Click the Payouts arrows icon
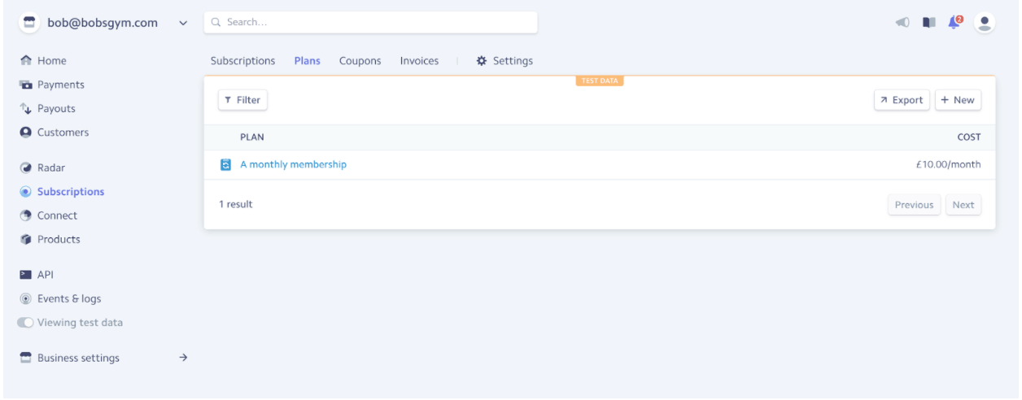Viewport: 1022px width, 400px height. (x=26, y=109)
